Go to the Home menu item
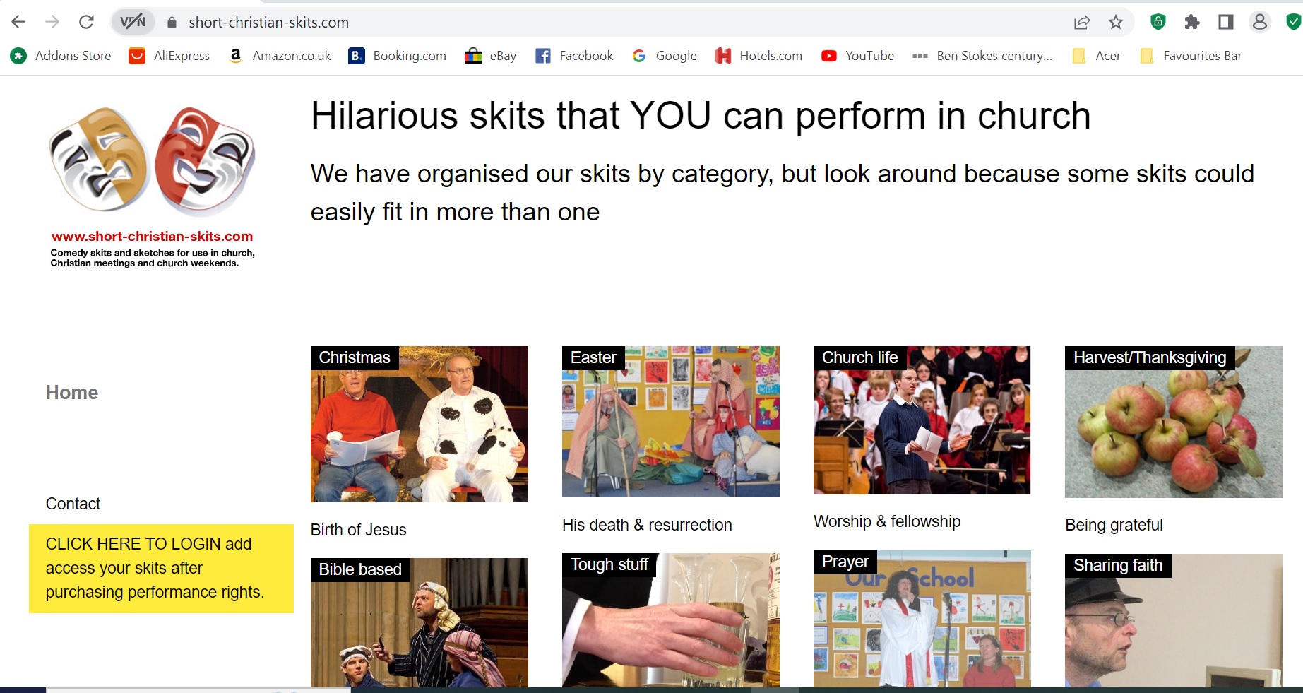 click(72, 392)
